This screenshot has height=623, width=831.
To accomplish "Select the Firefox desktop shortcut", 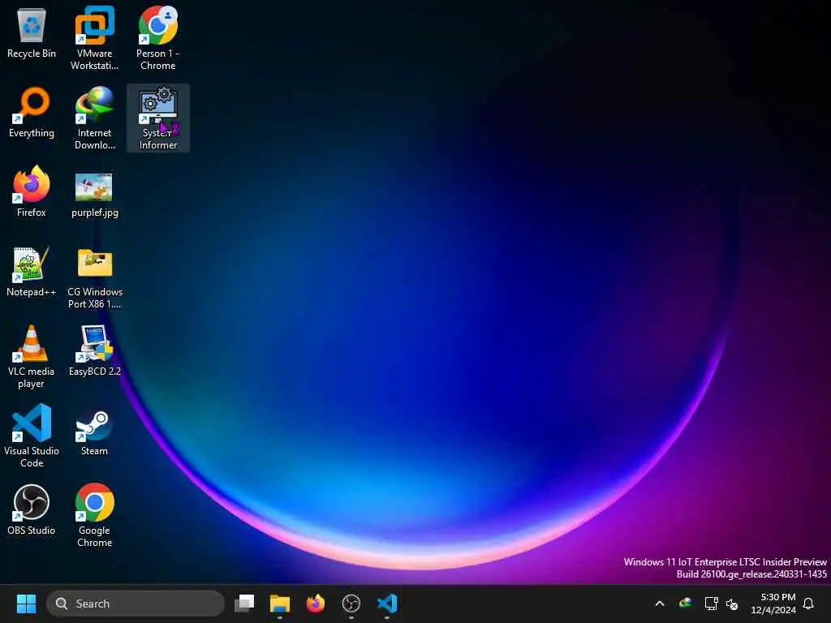I will [32, 191].
